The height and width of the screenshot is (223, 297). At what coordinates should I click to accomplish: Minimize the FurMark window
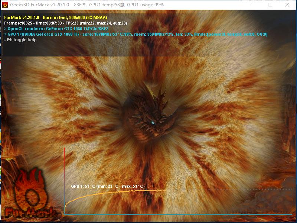254,5
